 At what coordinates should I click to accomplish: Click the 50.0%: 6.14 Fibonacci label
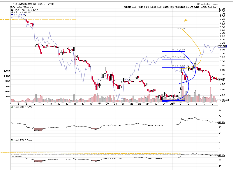178,57
